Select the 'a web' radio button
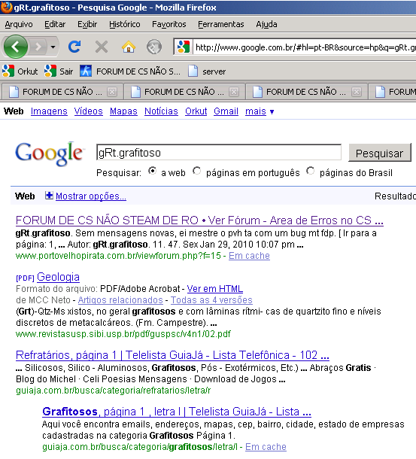 click(x=152, y=171)
